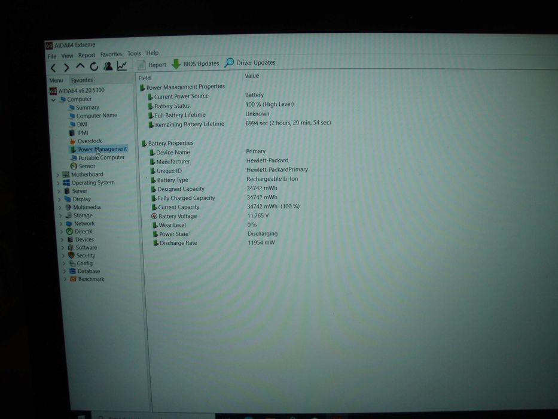The image size is (558, 419).
Task: Open the user accounts toolbar icon
Action: pos(108,66)
